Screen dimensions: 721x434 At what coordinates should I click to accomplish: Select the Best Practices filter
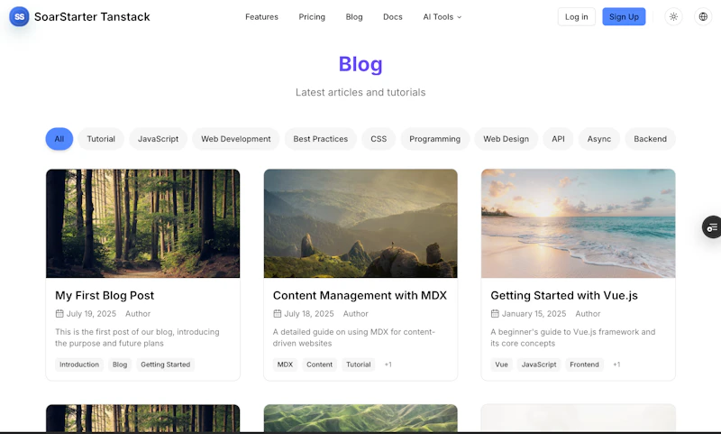(321, 139)
